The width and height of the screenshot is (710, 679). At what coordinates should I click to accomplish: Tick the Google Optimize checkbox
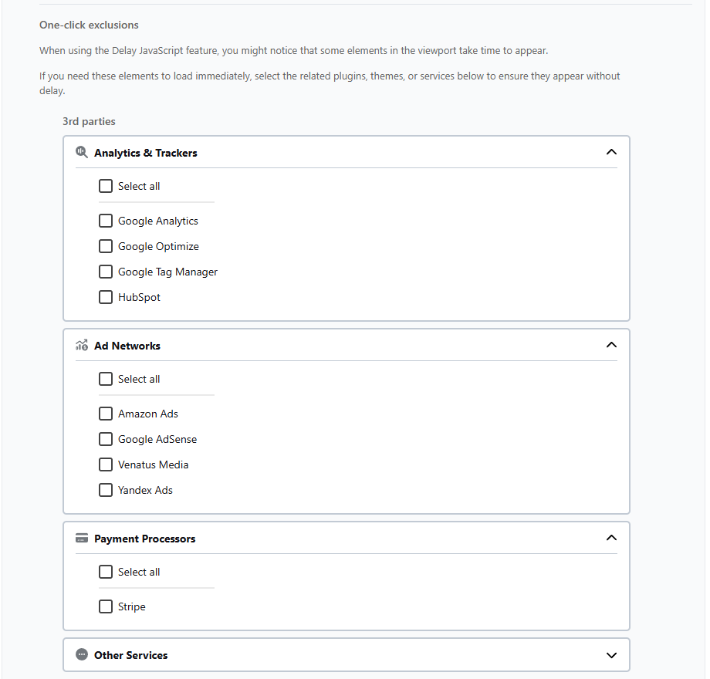coord(106,246)
